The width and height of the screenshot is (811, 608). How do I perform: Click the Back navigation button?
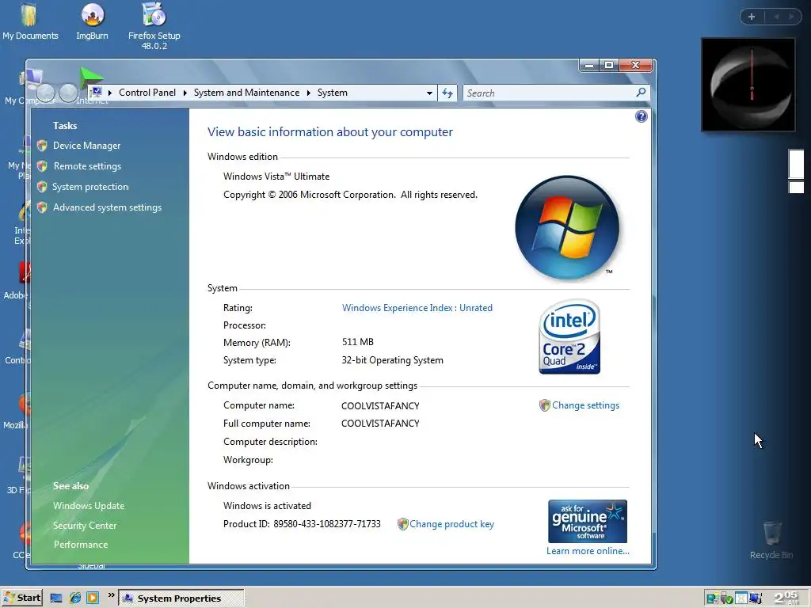[x=45, y=93]
